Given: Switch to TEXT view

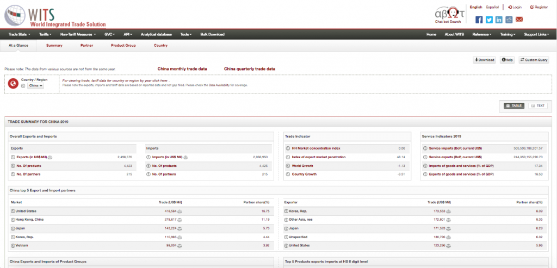Looking at the screenshot, I should click(538, 106).
